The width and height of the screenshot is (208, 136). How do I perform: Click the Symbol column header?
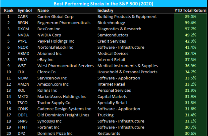pos(25,11)
